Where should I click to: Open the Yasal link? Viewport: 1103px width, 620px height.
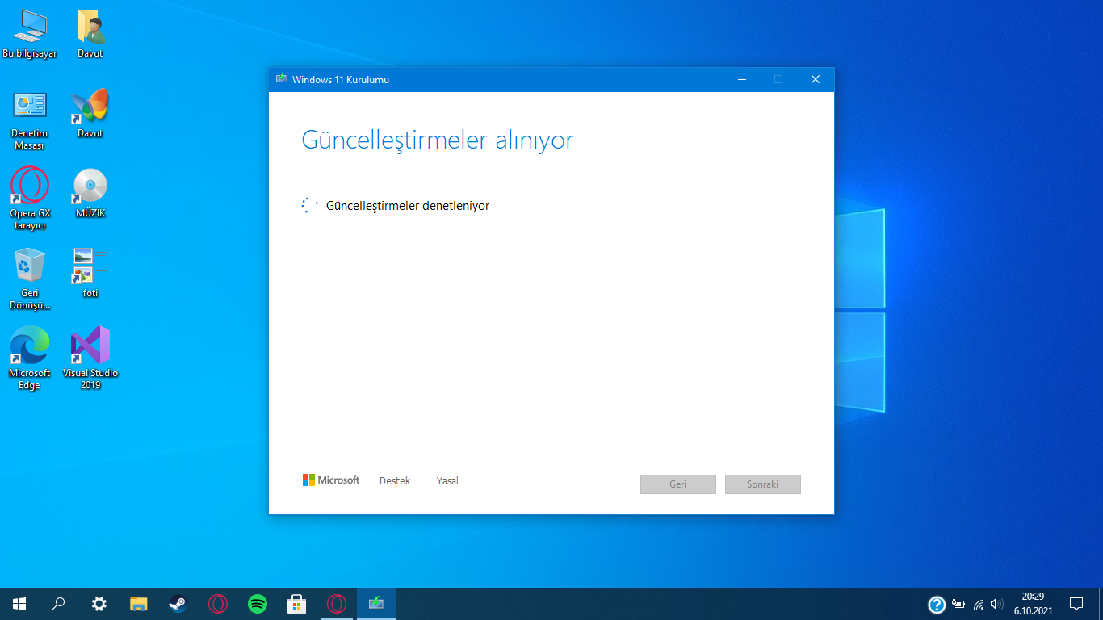coord(447,481)
